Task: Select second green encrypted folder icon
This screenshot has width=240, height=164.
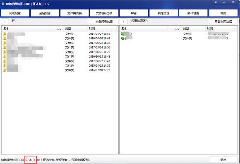Action: coord(122,38)
